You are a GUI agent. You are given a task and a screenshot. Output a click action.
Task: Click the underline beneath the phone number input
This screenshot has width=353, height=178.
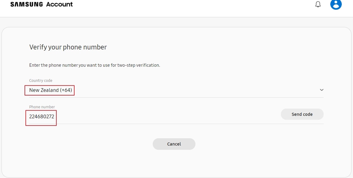(176, 124)
